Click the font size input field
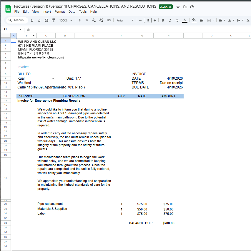 [147, 20]
